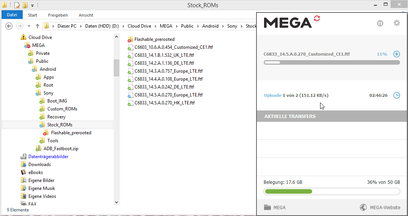Select the MEGA folder in tree

(x=38, y=45)
